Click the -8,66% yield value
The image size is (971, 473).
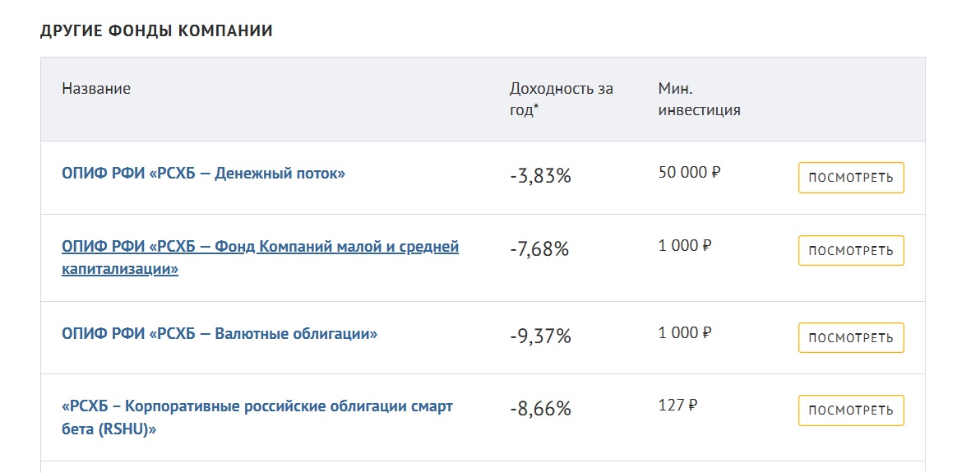(540, 409)
